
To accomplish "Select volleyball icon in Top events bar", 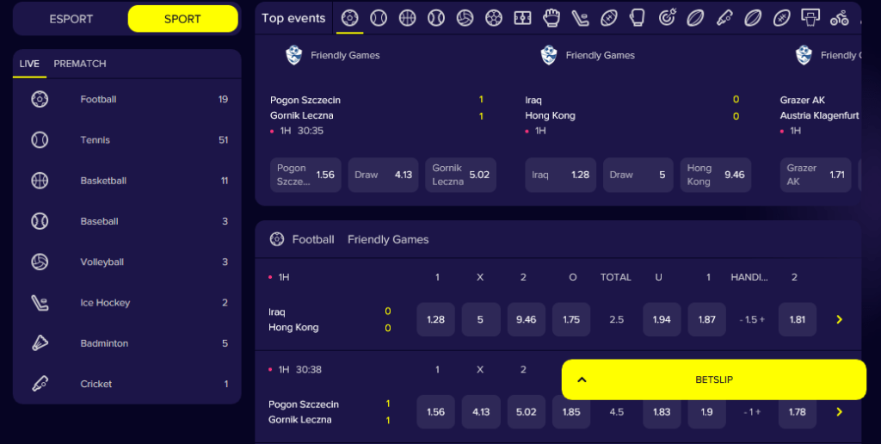I will tap(465, 18).
